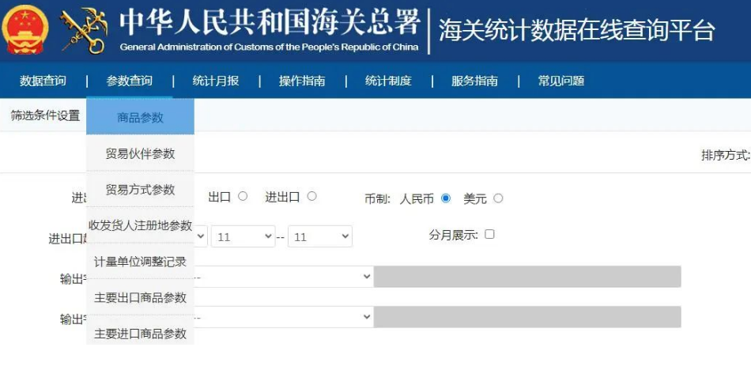
Task: Open 主要出口商品参数 from the menu
Action: (x=140, y=298)
